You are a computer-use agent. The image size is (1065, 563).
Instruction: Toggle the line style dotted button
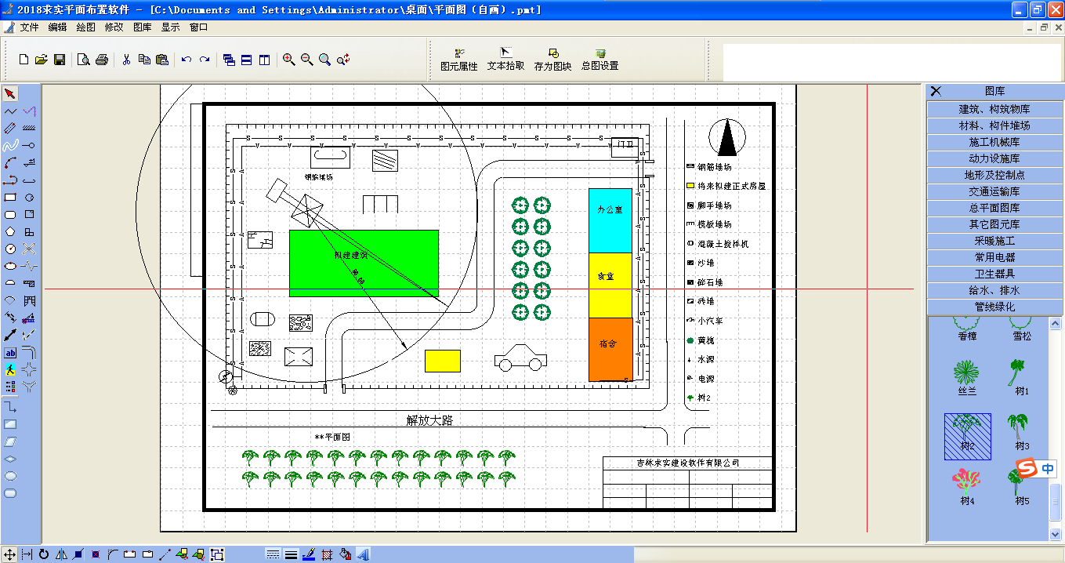273,554
